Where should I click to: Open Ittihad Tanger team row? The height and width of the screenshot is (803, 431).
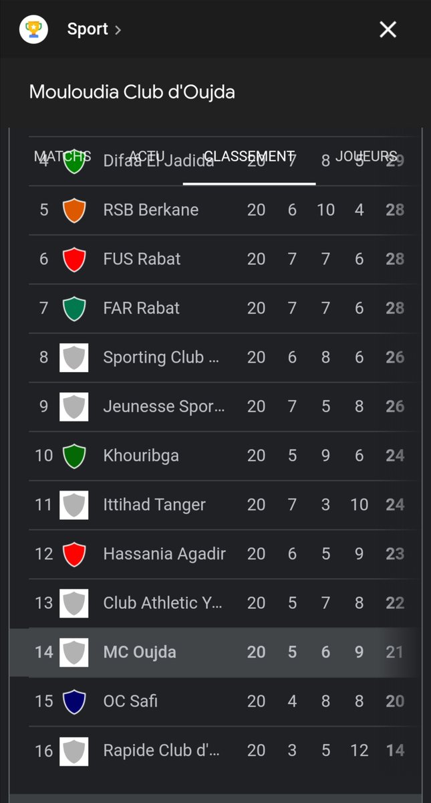pos(215,505)
